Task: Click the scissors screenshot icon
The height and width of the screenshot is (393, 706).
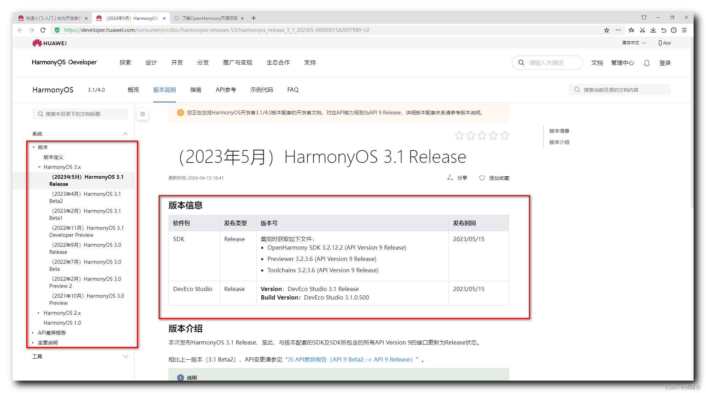Action: pos(642,30)
